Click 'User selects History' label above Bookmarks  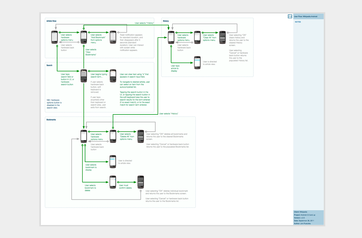click(169, 114)
